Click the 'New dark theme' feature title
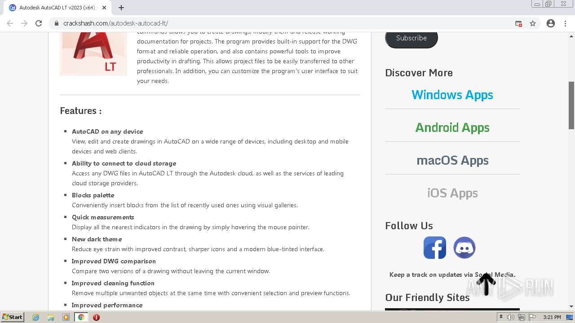The height and width of the screenshot is (323, 575). 97,239
